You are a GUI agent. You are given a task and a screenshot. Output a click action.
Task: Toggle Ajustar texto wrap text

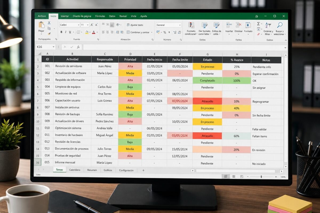tap(135, 25)
